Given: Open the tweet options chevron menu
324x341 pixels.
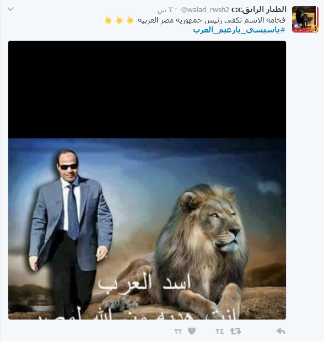Looking at the screenshot, I should coord(10,9).
